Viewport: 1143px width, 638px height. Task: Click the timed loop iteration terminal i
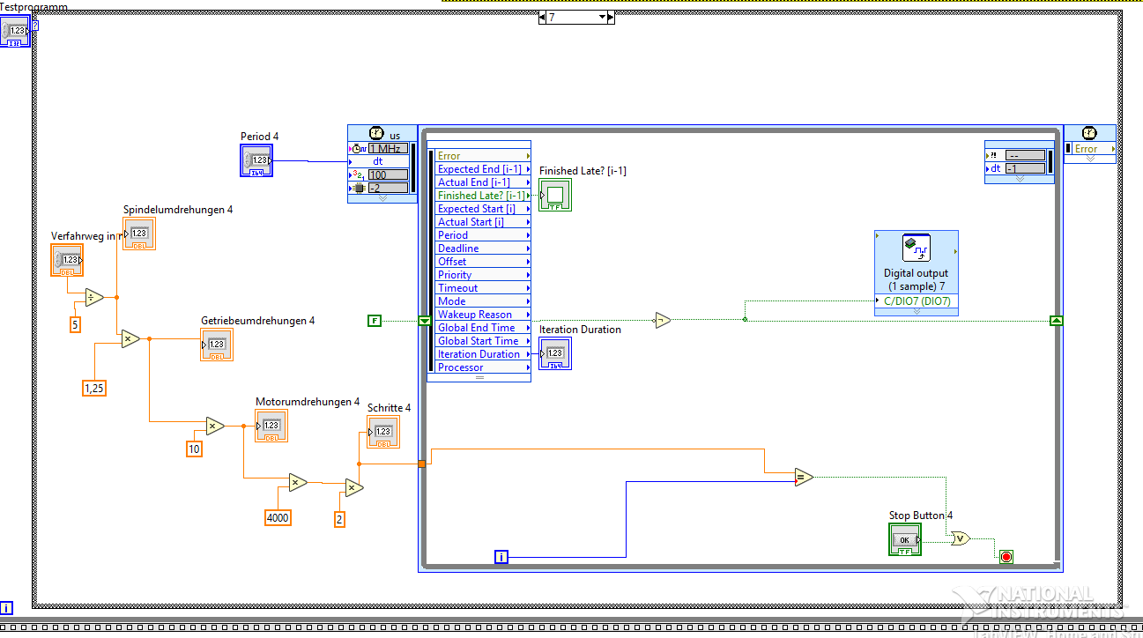501,556
